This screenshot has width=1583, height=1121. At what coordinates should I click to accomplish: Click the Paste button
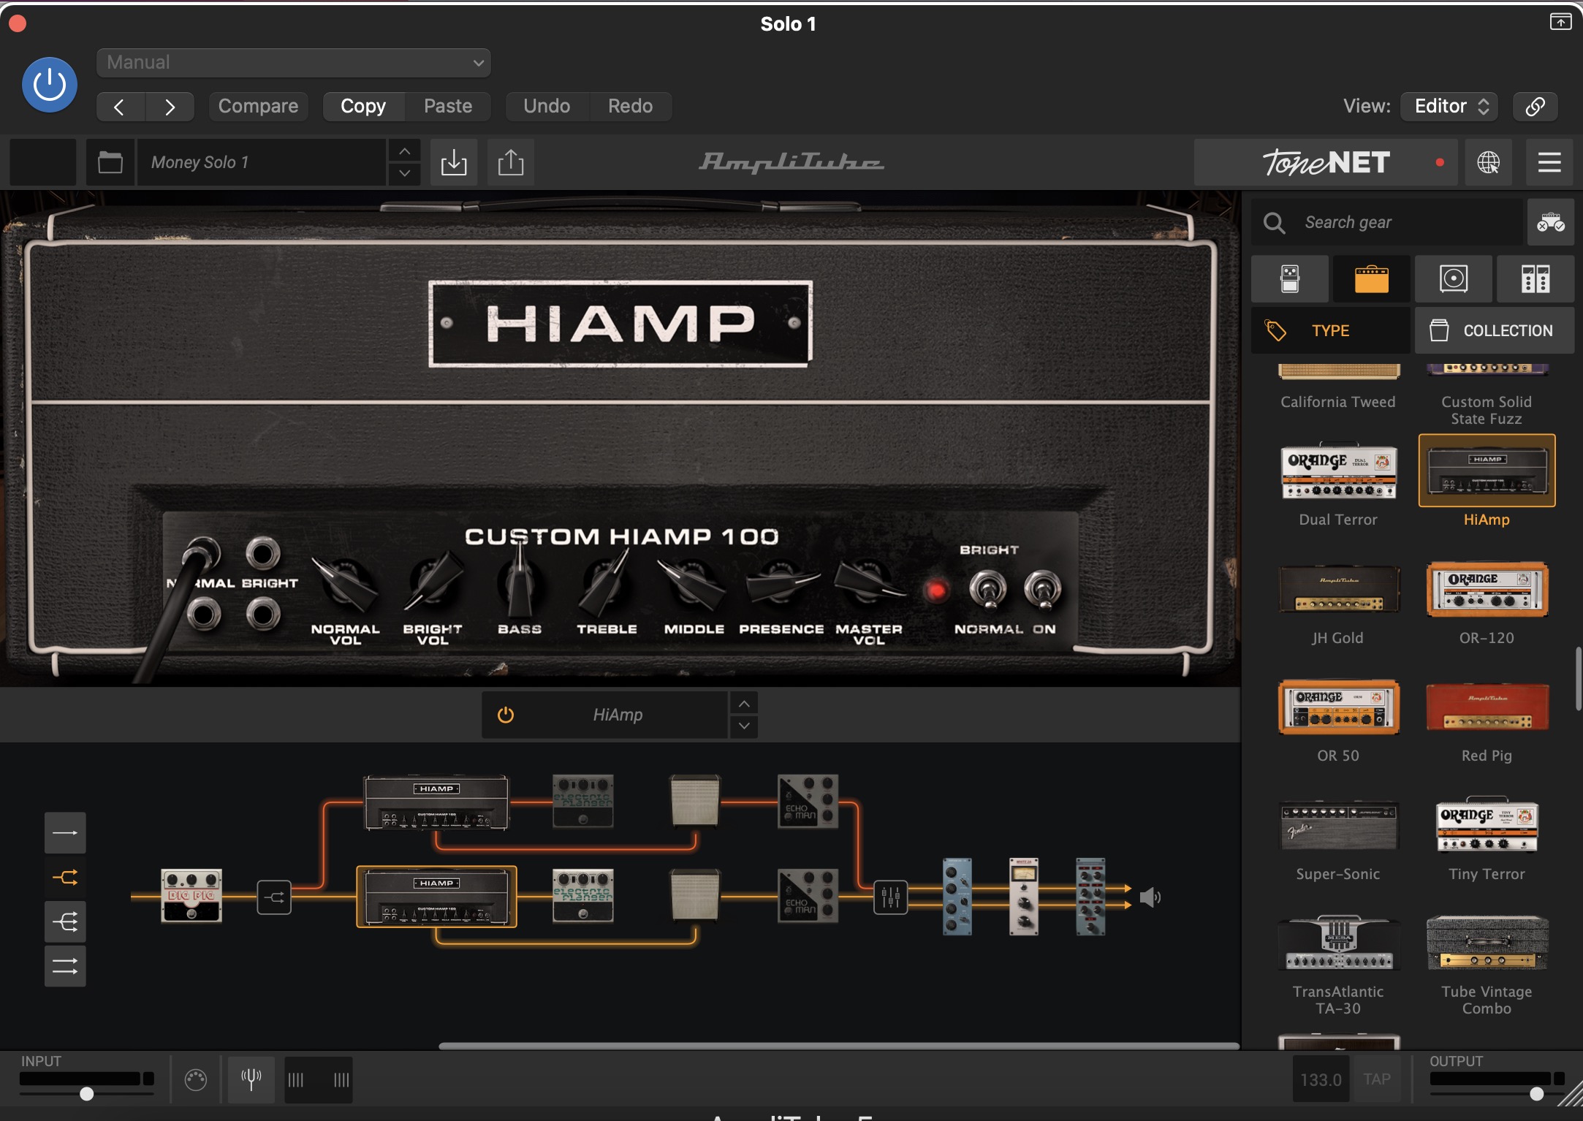(448, 107)
